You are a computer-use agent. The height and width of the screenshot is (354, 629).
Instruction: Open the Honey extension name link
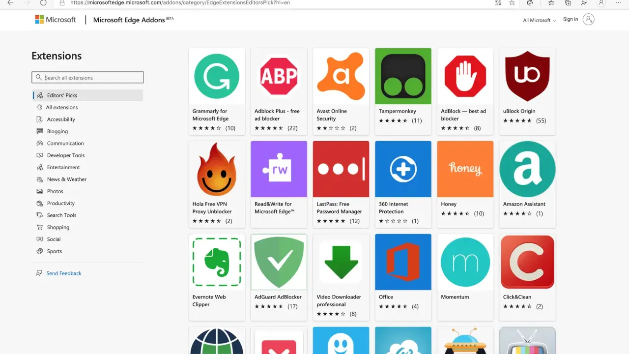(x=449, y=204)
